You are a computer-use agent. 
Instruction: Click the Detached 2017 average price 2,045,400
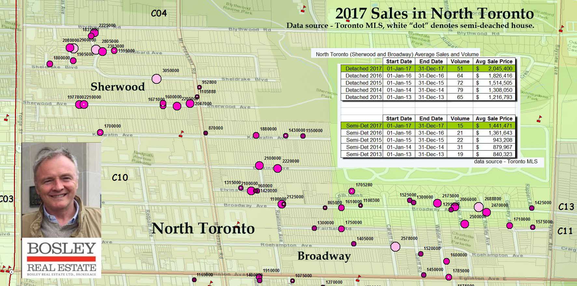[494, 68]
